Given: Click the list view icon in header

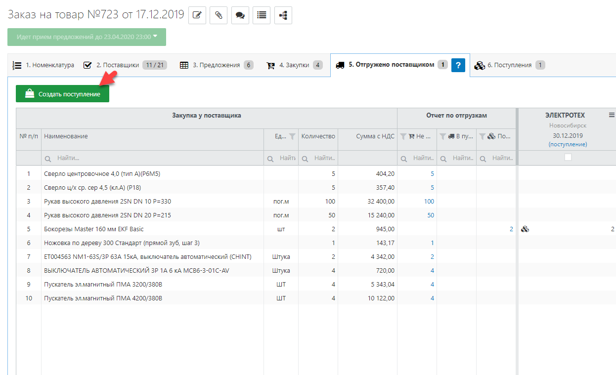Looking at the screenshot, I should [262, 15].
